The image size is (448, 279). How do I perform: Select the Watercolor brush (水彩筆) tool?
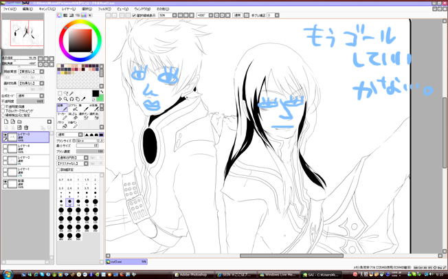point(93,107)
